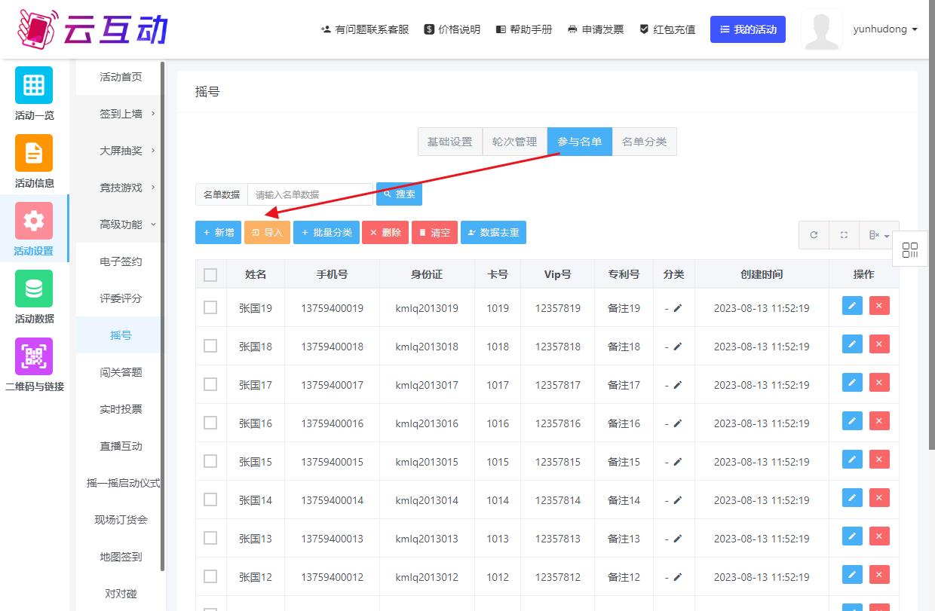Viewport: 935px width, 611px height.
Task: Check the row for 张国14
Action: coord(210,499)
